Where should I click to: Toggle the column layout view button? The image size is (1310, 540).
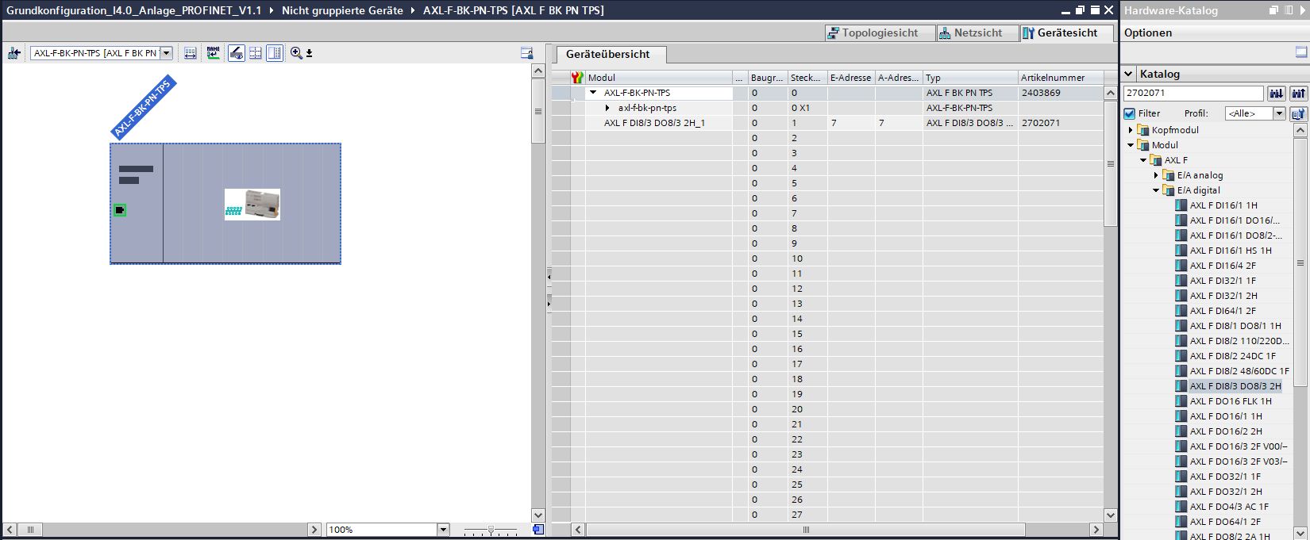tap(275, 53)
